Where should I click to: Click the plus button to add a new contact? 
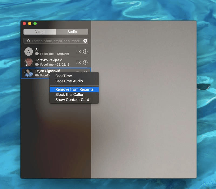coord(85,41)
